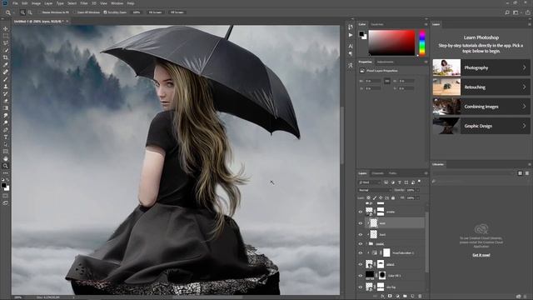Select the Pen tool
This screenshot has width=533, height=300.
(6, 130)
